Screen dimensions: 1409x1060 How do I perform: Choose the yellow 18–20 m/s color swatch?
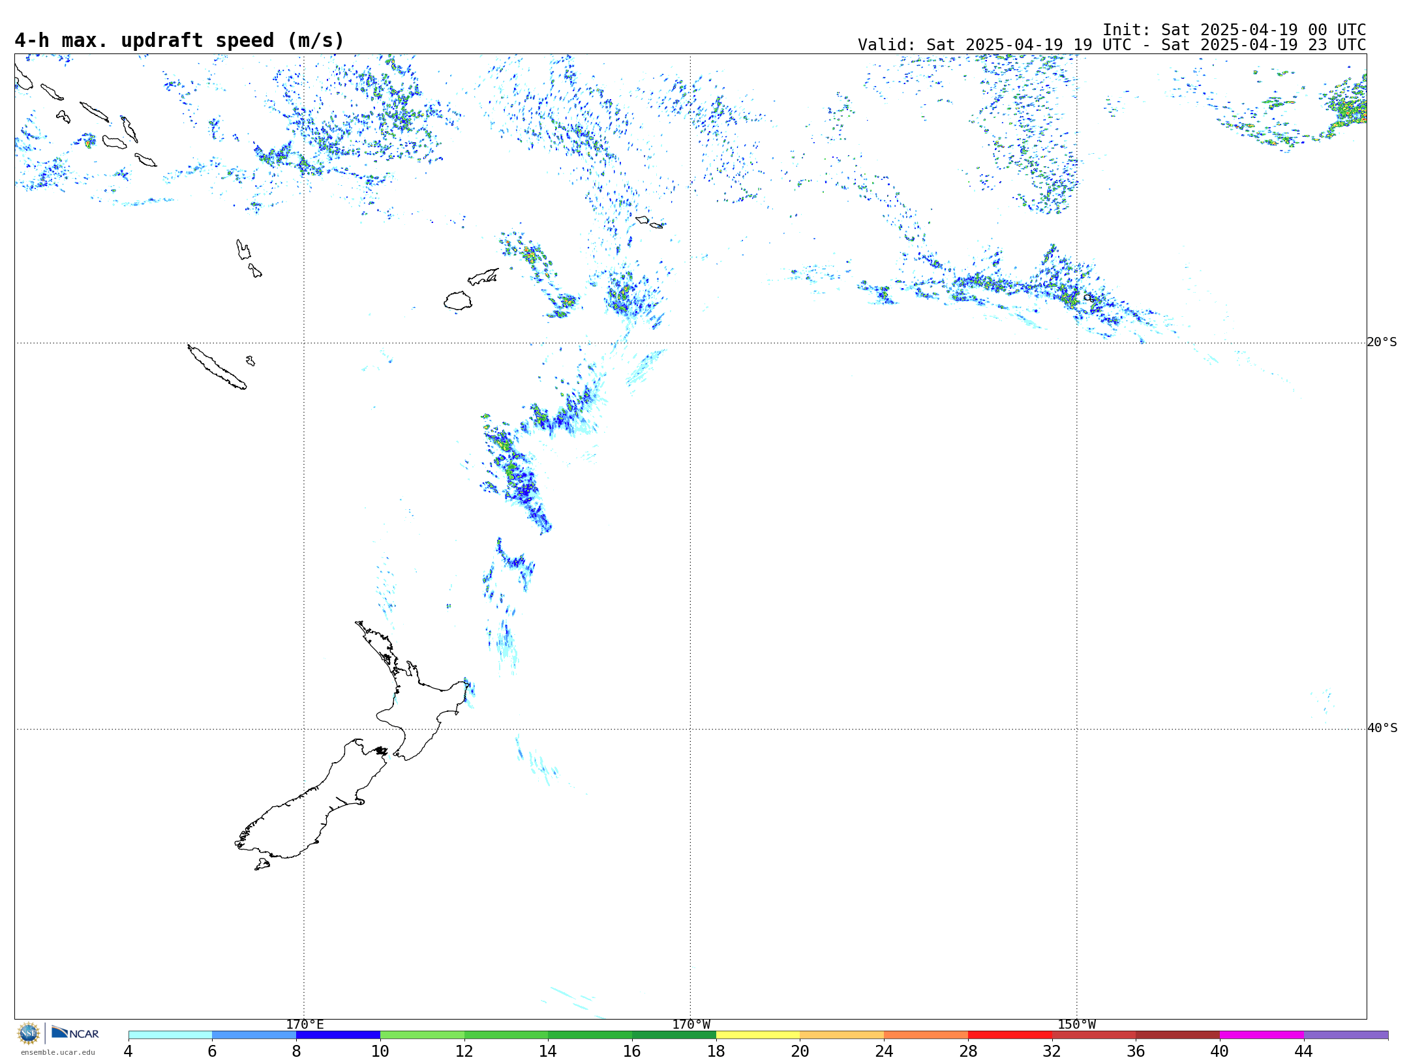click(x=758, y=1035)
